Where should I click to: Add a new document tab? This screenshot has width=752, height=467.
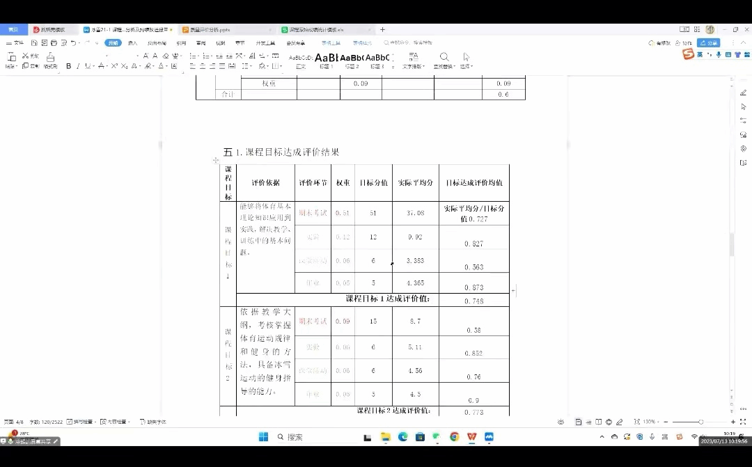(382, 30)
